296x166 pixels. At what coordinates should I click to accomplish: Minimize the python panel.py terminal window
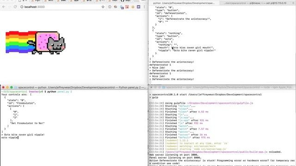tap(7, 87)
